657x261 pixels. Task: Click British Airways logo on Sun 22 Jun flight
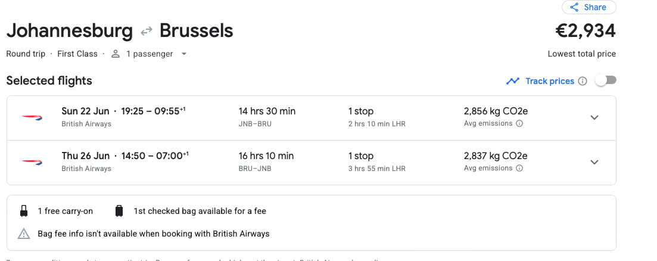[32, 117]
